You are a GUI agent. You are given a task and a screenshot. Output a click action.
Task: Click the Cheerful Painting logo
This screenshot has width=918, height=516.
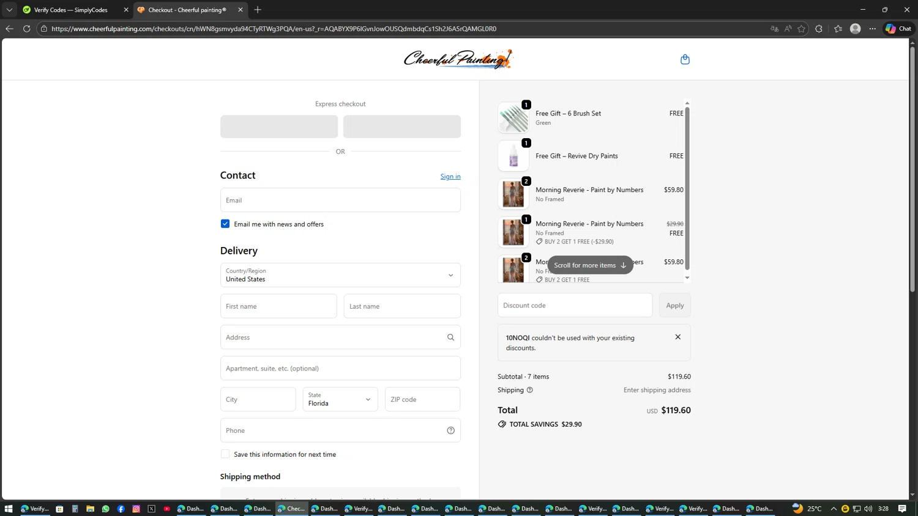(458, 59)
